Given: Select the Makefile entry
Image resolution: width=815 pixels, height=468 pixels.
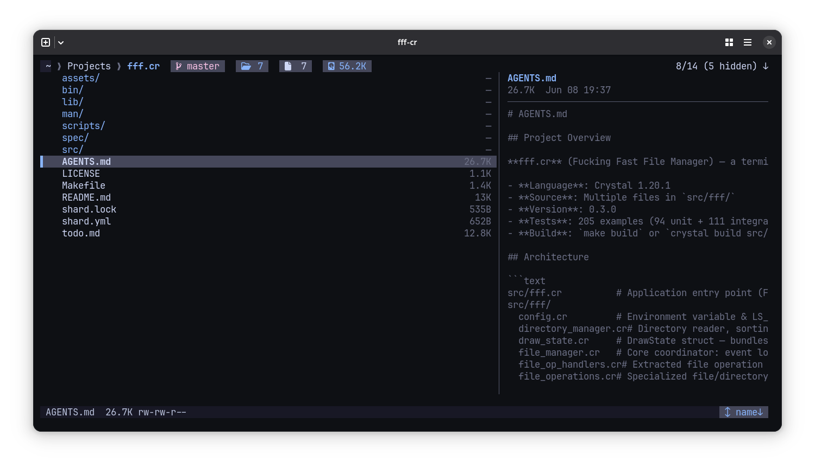Looking at the screenshot, I should (x=84, y=185).
